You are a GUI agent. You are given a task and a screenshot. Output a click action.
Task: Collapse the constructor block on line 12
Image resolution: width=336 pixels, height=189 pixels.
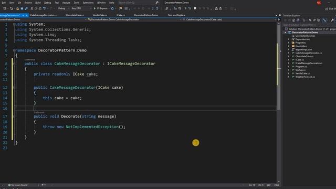click(14, 88)
